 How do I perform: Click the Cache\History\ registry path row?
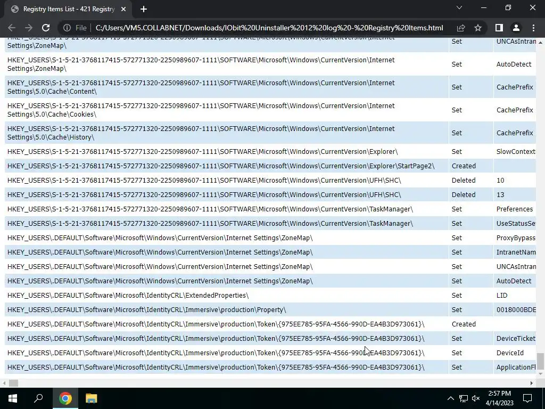226,133
